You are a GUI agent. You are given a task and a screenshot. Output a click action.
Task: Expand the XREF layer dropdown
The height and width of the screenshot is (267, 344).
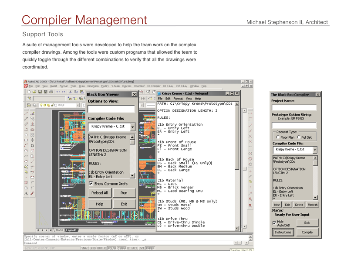coord(78,105)
